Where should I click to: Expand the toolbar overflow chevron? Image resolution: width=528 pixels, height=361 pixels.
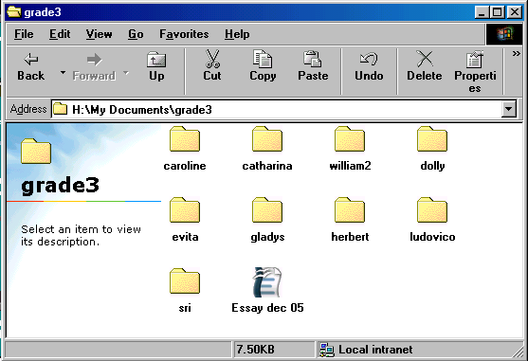(517, 53)
